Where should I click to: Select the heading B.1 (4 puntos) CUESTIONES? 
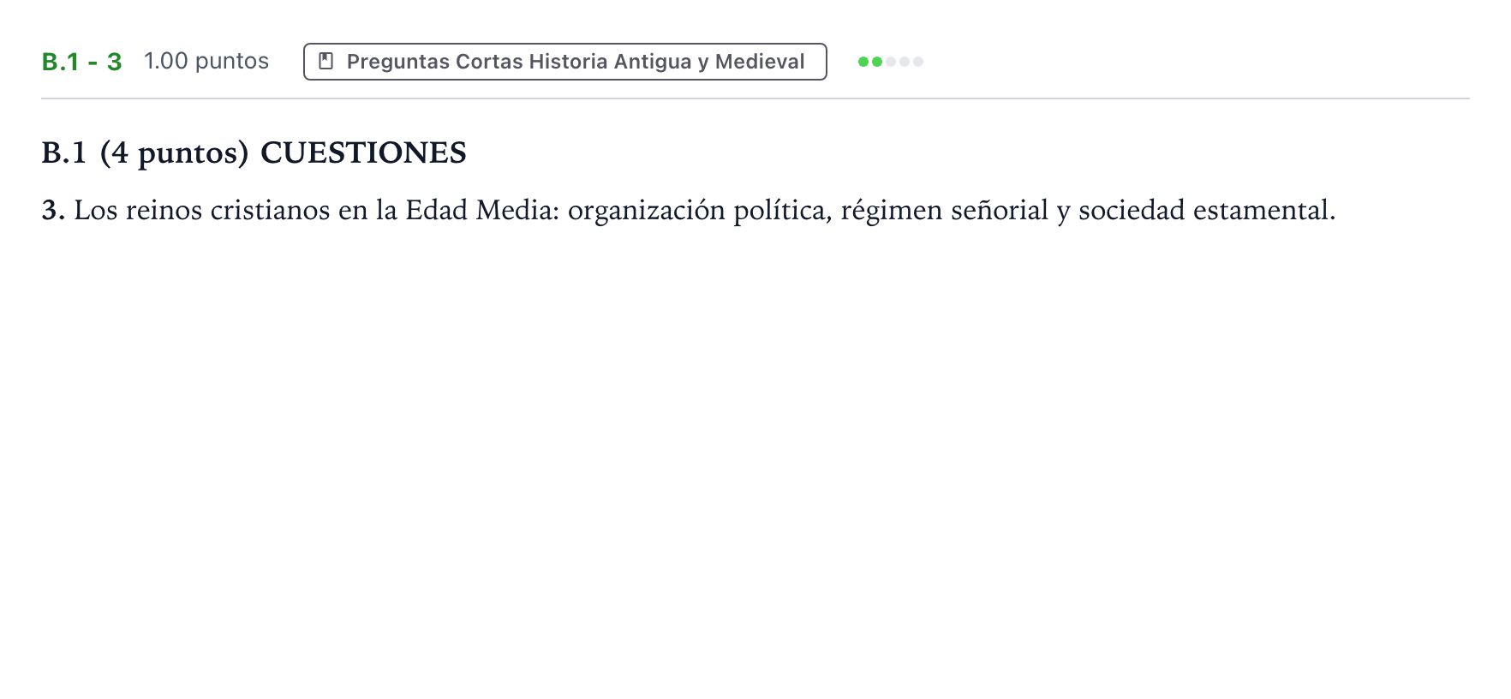coord(254,152)
